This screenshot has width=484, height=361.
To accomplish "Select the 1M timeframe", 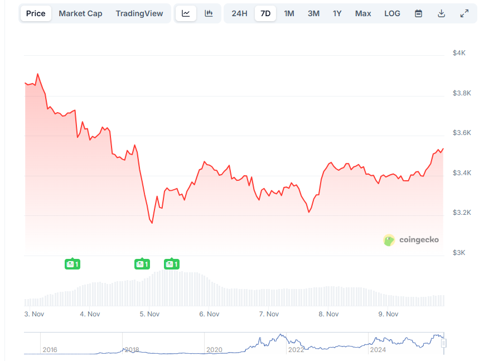I will tap(289, 13).
